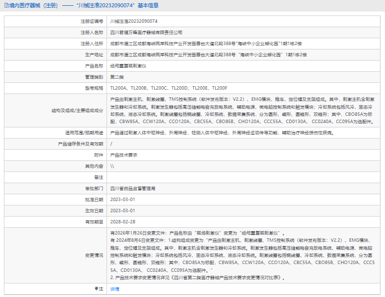385x297 pixels.
Task: Click the 生产地址 label
Action: click(x=94, y=55)
